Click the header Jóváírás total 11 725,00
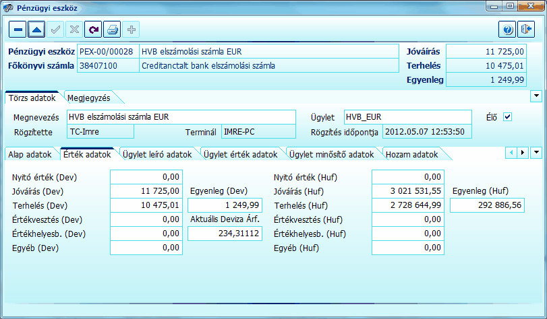This screenshot has width=547, height=319. pyautogui.click(x=486, y=52)
